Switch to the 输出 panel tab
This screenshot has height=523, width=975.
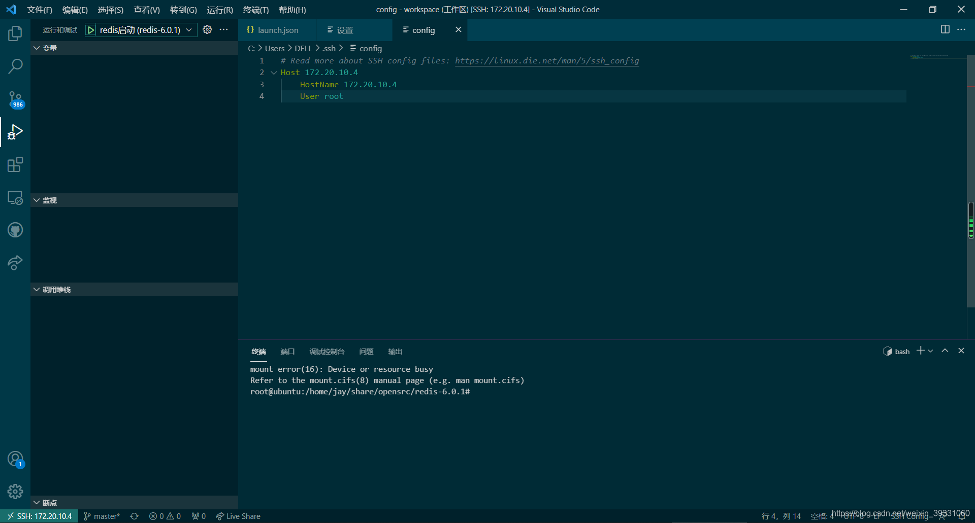pos(395,352)
